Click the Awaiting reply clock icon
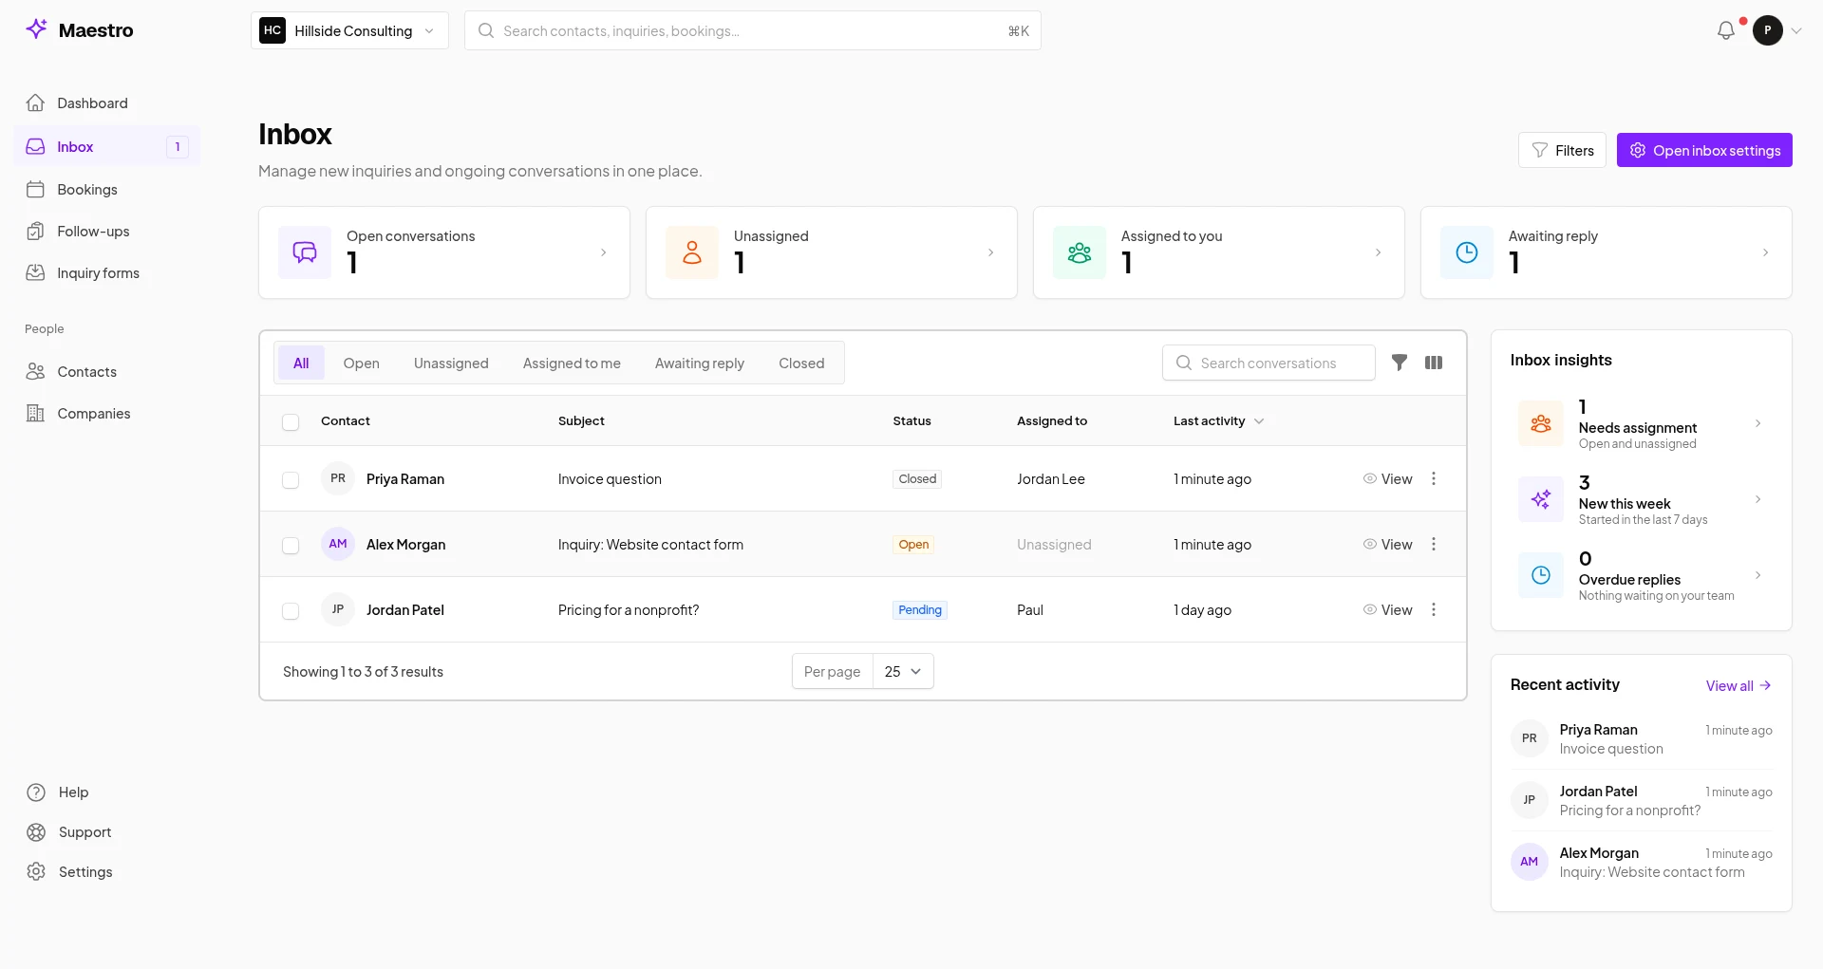The height and width of the screenshot is (969, 1823). pos(1467,252)
